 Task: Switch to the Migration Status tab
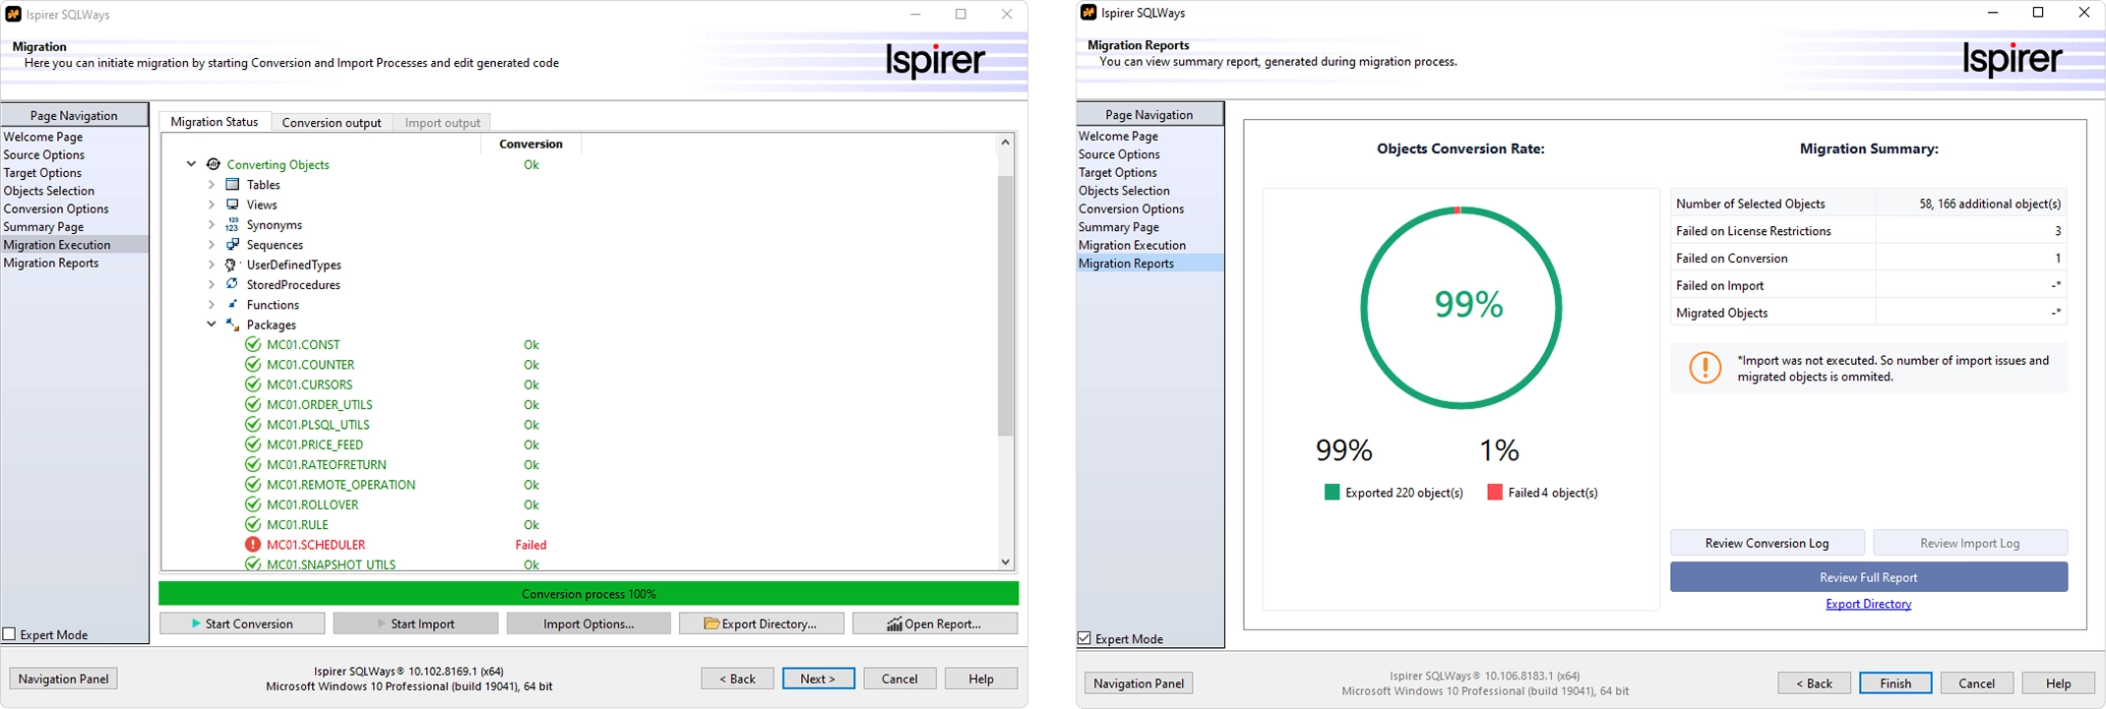coord(215,122)
